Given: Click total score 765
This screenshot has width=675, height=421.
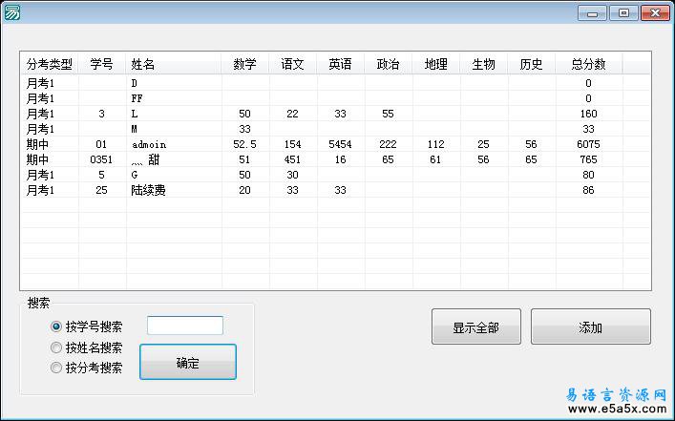Looking at the screenshot, I should [x=588, y=159].
